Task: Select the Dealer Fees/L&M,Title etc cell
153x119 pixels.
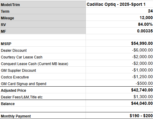Action: (x=43, y=97)
